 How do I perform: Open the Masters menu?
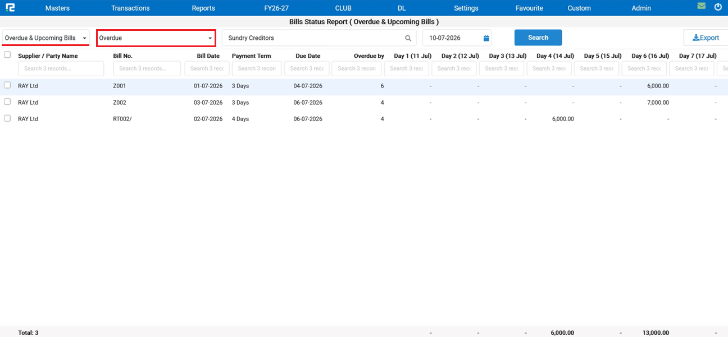[x=57, y=8]
